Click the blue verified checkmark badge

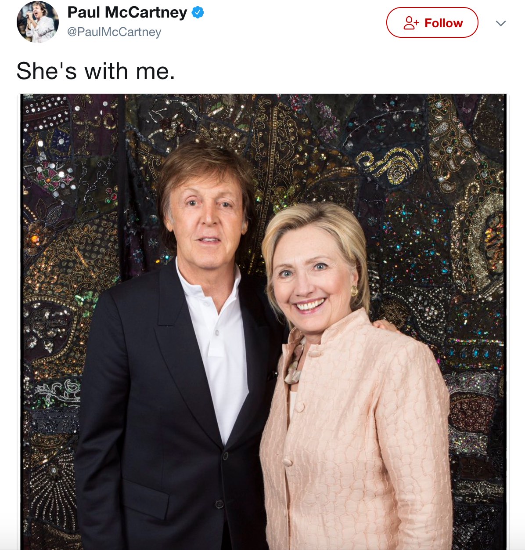pos(198,12)
